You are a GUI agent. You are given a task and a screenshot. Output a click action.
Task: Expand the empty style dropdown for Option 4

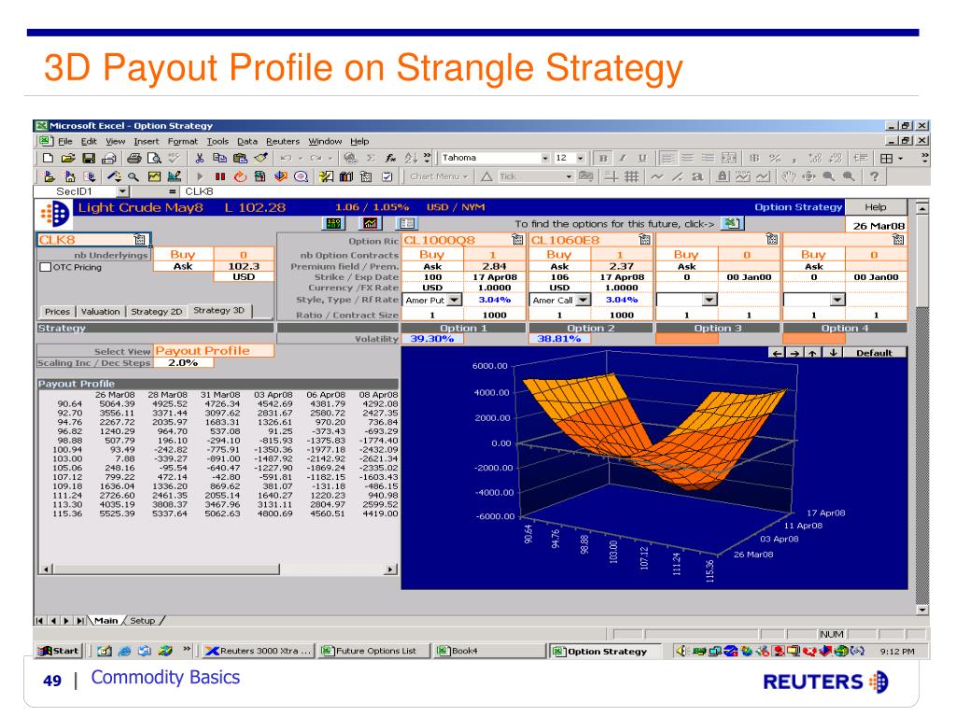coord(837,300)
